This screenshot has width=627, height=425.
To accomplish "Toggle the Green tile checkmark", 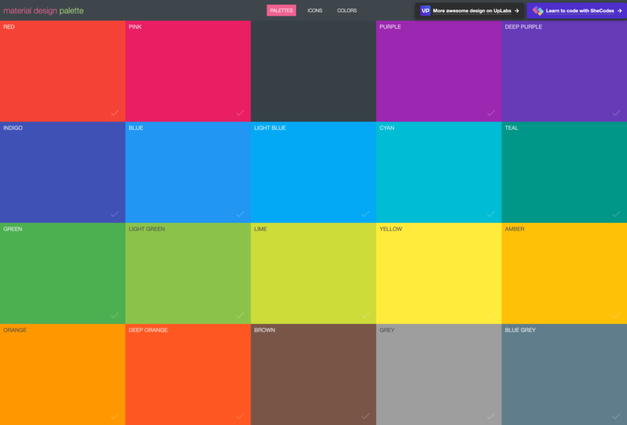I will click(115, 315).
